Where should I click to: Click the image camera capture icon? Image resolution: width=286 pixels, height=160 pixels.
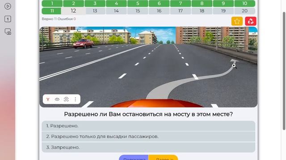pos(66,99)
